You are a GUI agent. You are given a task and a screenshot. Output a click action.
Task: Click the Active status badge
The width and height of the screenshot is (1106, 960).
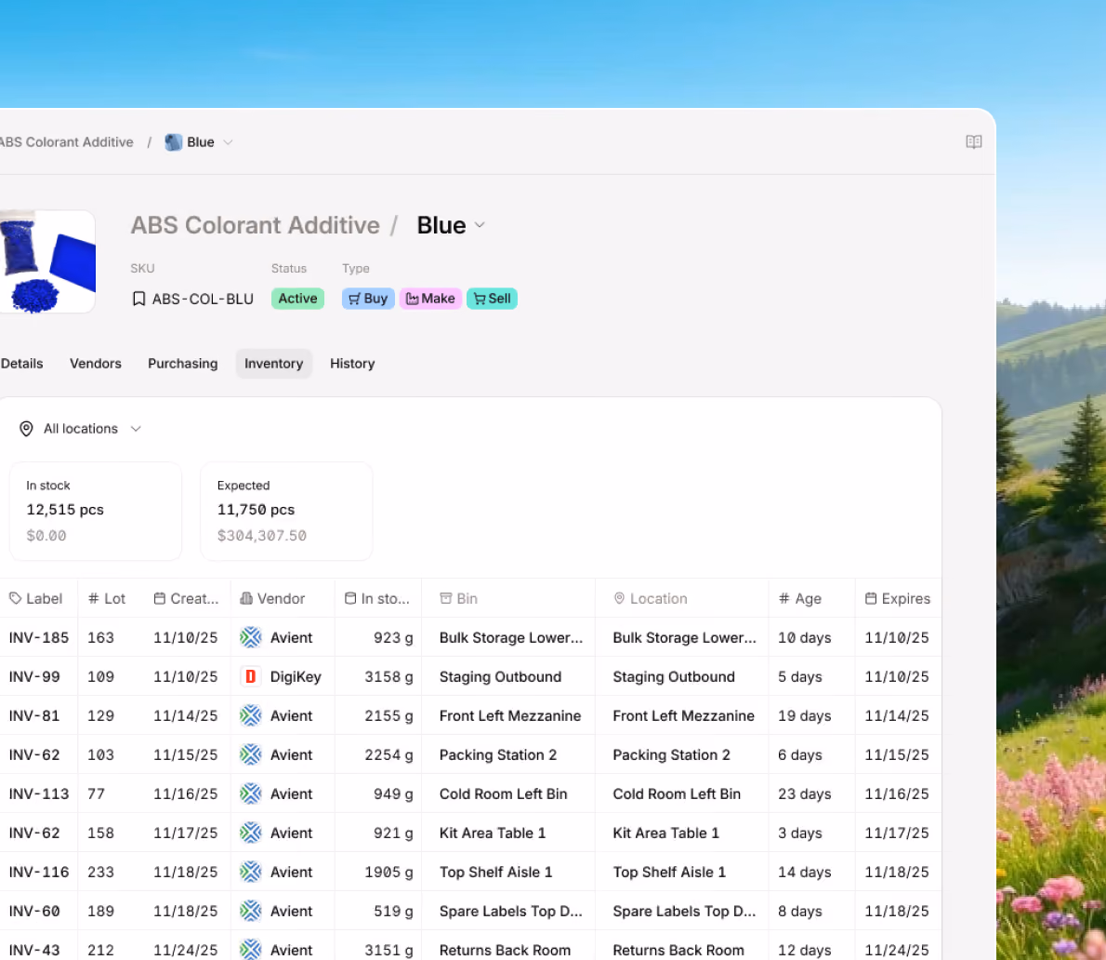[297, 299]
